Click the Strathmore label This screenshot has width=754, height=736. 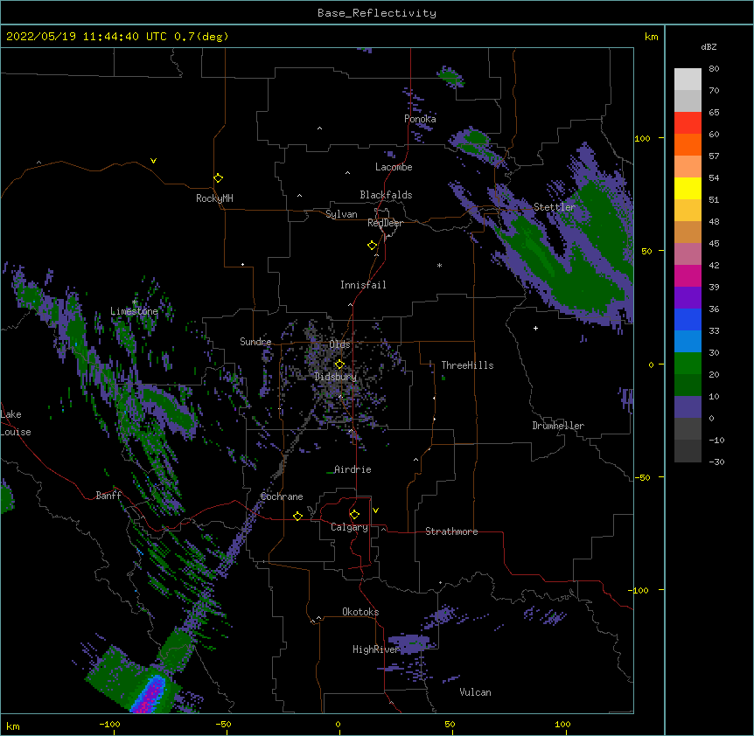pos(451,531)
